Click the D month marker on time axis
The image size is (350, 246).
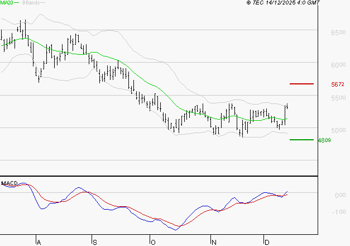pos(267,242)
